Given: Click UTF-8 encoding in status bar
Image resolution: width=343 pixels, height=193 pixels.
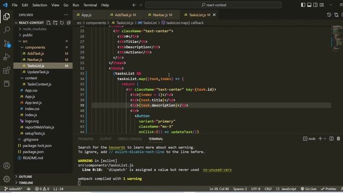Looking at the screenshot, I should point(256,189).
